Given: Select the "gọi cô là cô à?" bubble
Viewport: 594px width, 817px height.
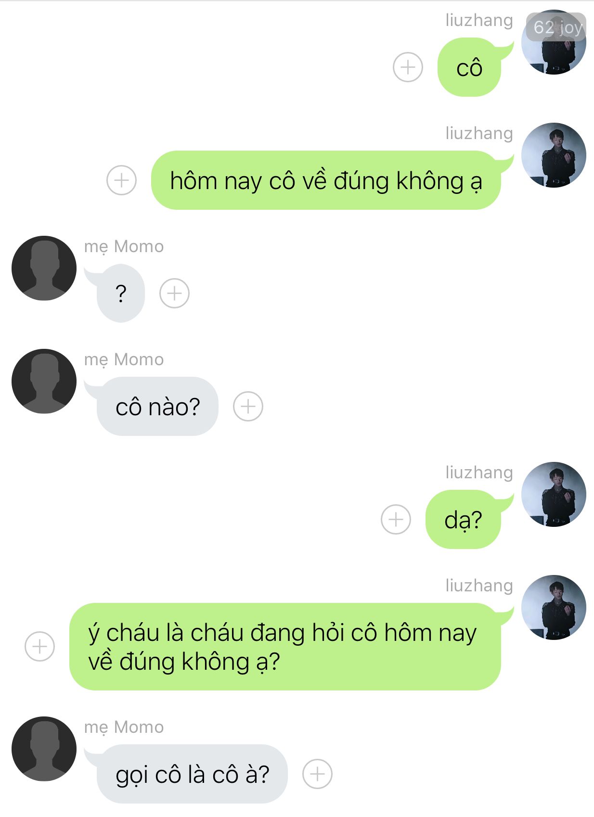Looking at the screenshot, I should 192,774.
